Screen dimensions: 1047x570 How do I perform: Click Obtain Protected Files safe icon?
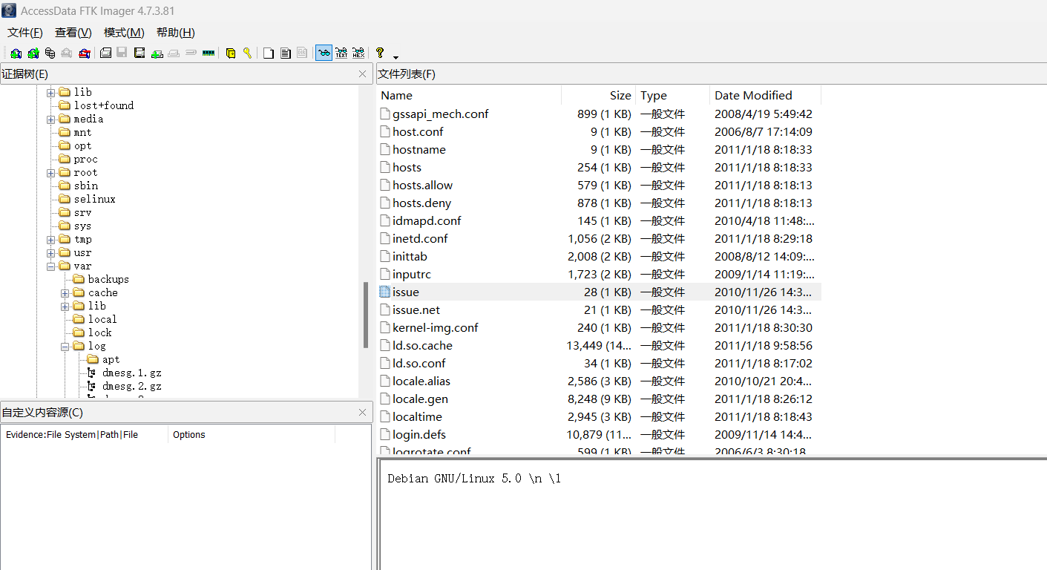[231, 53]
